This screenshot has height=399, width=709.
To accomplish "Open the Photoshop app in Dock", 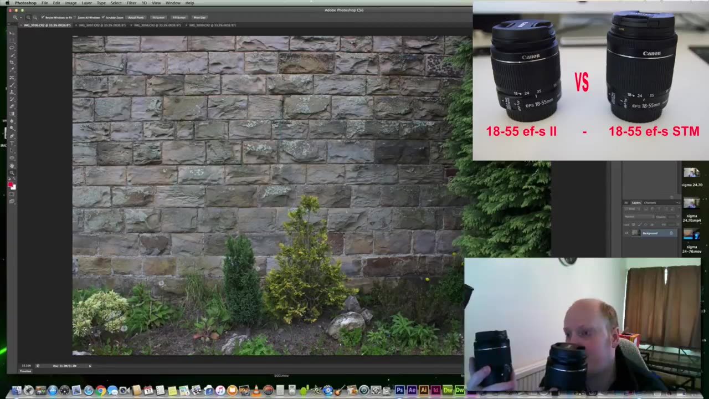I will [x=399, y=391].
